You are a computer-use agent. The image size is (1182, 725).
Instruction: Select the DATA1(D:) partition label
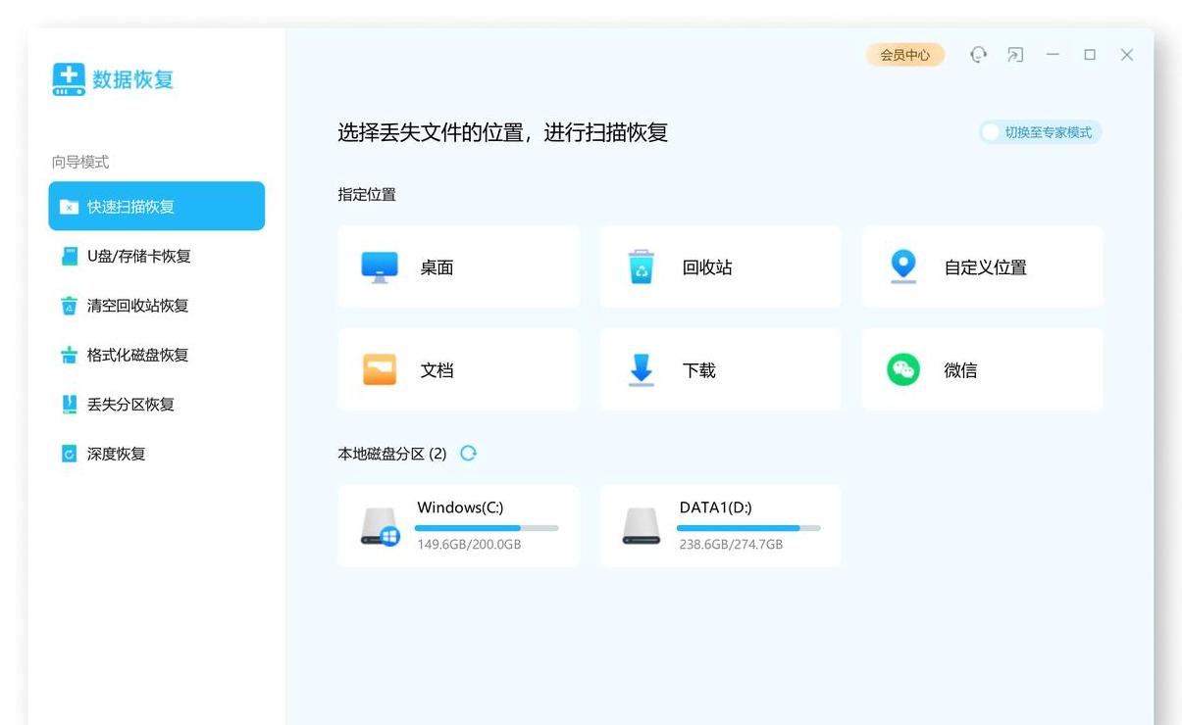pyautogui.click(x=716, y=507)
